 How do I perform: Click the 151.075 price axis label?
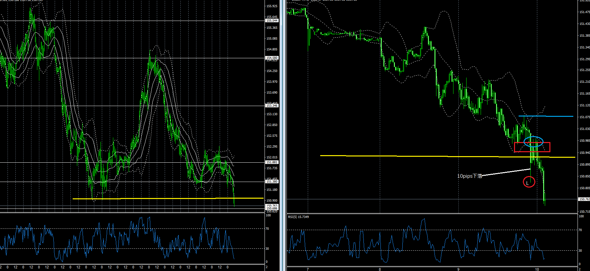click(585, 117)
